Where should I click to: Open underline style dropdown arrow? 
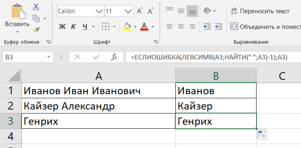[x=93, y=26]
